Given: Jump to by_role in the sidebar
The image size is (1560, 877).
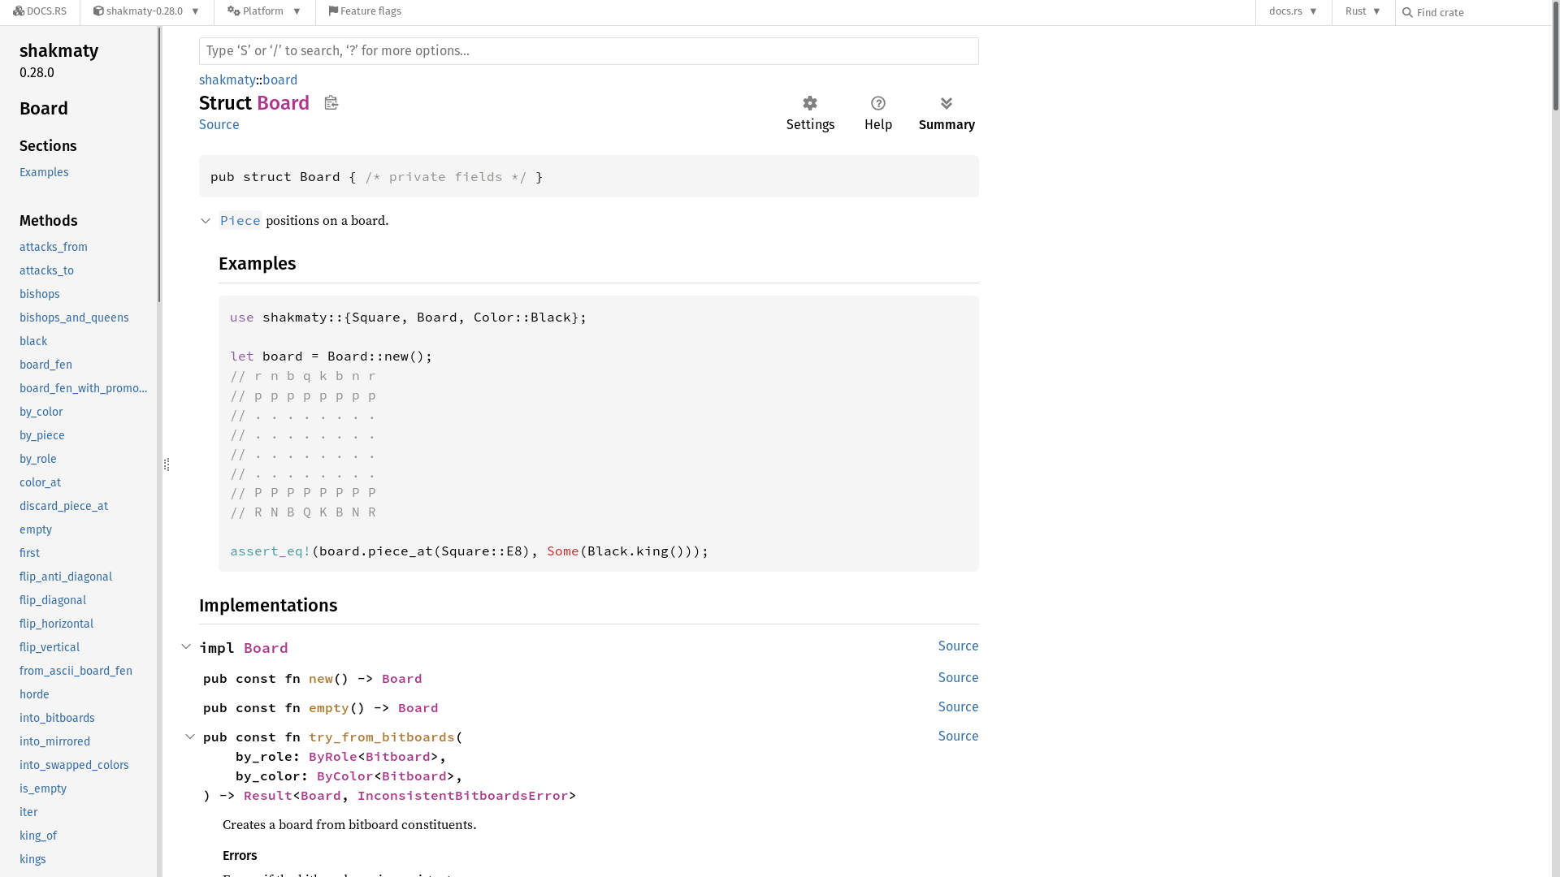Looking at the screenshot, I should pyautogui.click(x=38, y=459).
